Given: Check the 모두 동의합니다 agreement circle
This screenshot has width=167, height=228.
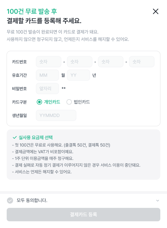Looking at the screenshot, I should point(10,201).
